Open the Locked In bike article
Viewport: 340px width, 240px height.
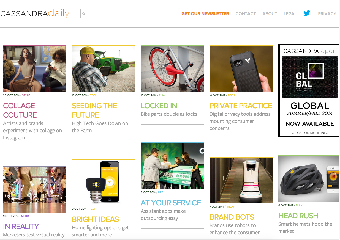click(159, 106)
